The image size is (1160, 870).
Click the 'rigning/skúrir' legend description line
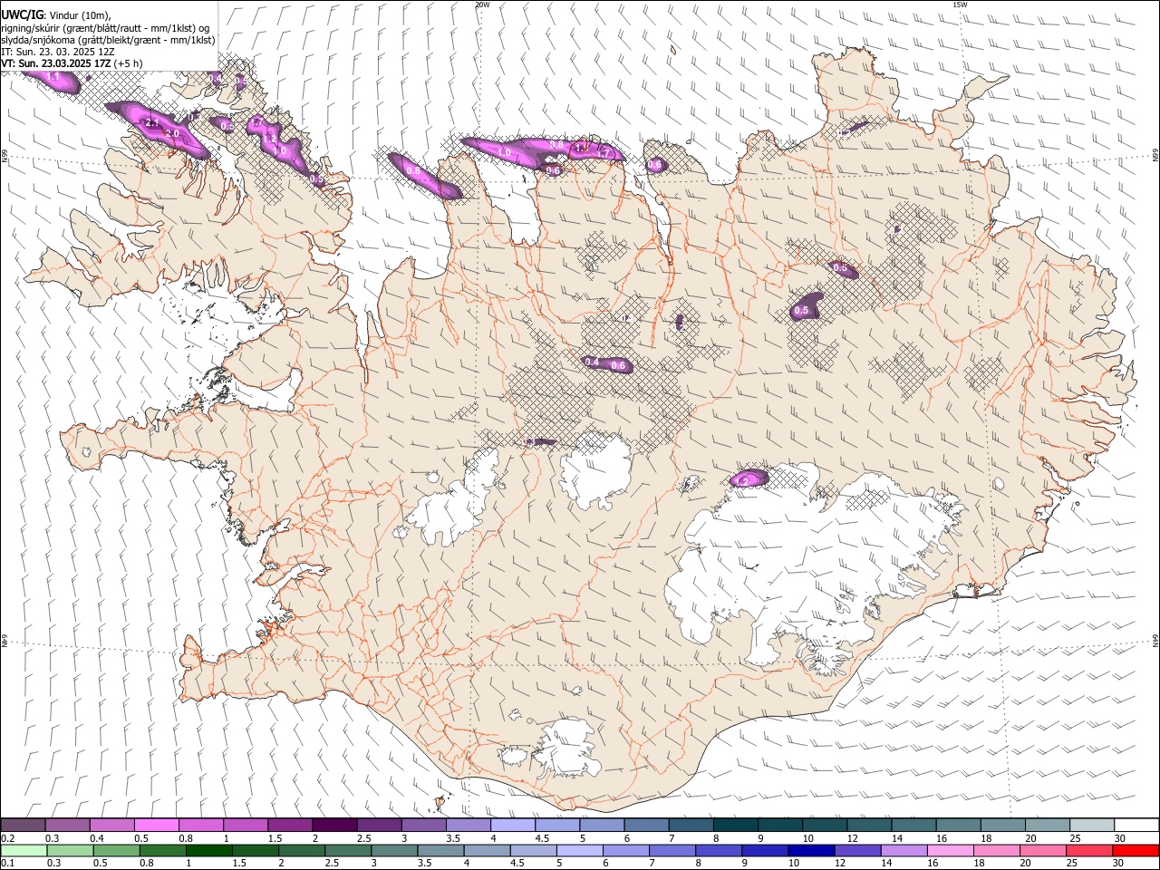[106, 27]
